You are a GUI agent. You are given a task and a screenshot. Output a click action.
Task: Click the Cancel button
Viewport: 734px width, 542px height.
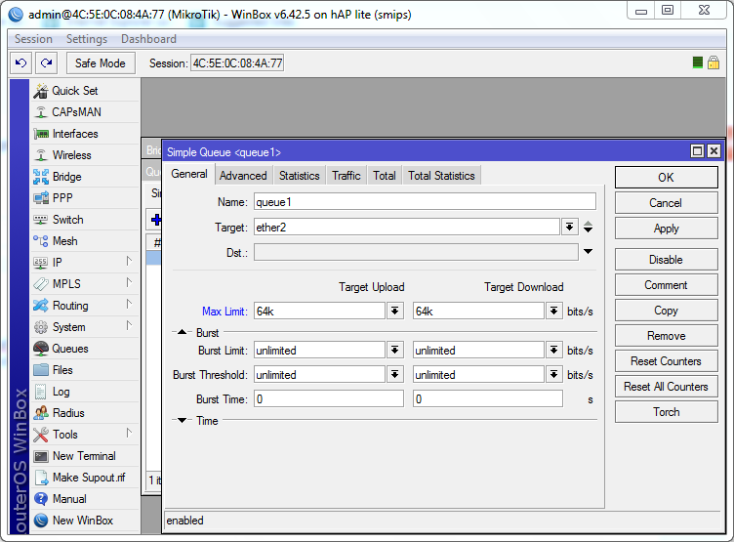pos(666,203)
